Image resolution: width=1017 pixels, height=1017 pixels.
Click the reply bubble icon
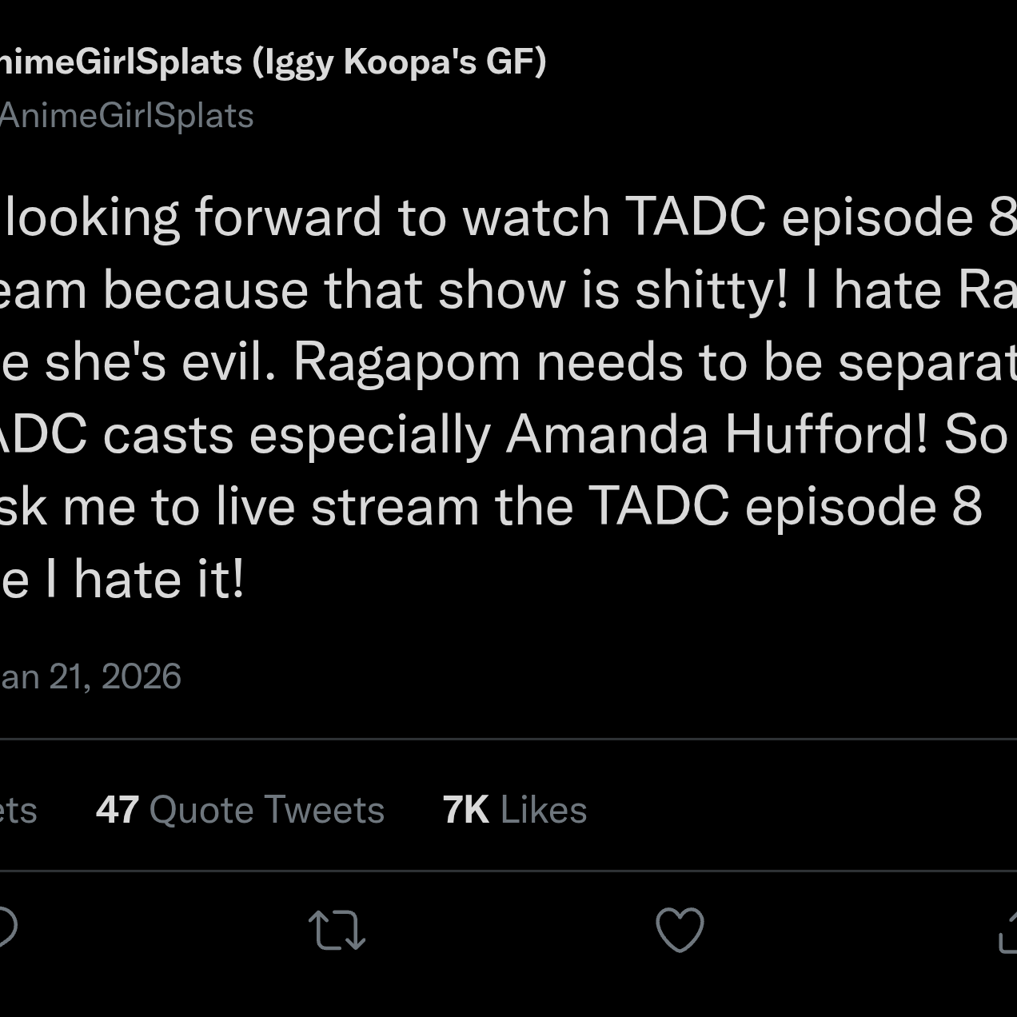click(6, 929)
